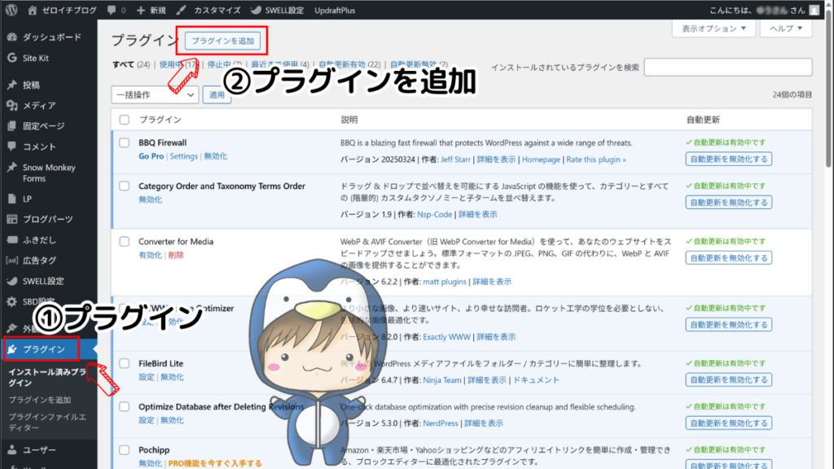The height and width of the screenshot is (469, 834).
Task: Click the WordPress logo icon
Action: pyautogui.click(x=11, y=10)
